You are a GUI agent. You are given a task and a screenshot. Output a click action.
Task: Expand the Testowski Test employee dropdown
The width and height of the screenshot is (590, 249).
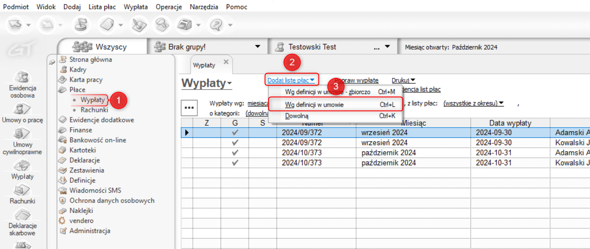coord(387,47)
